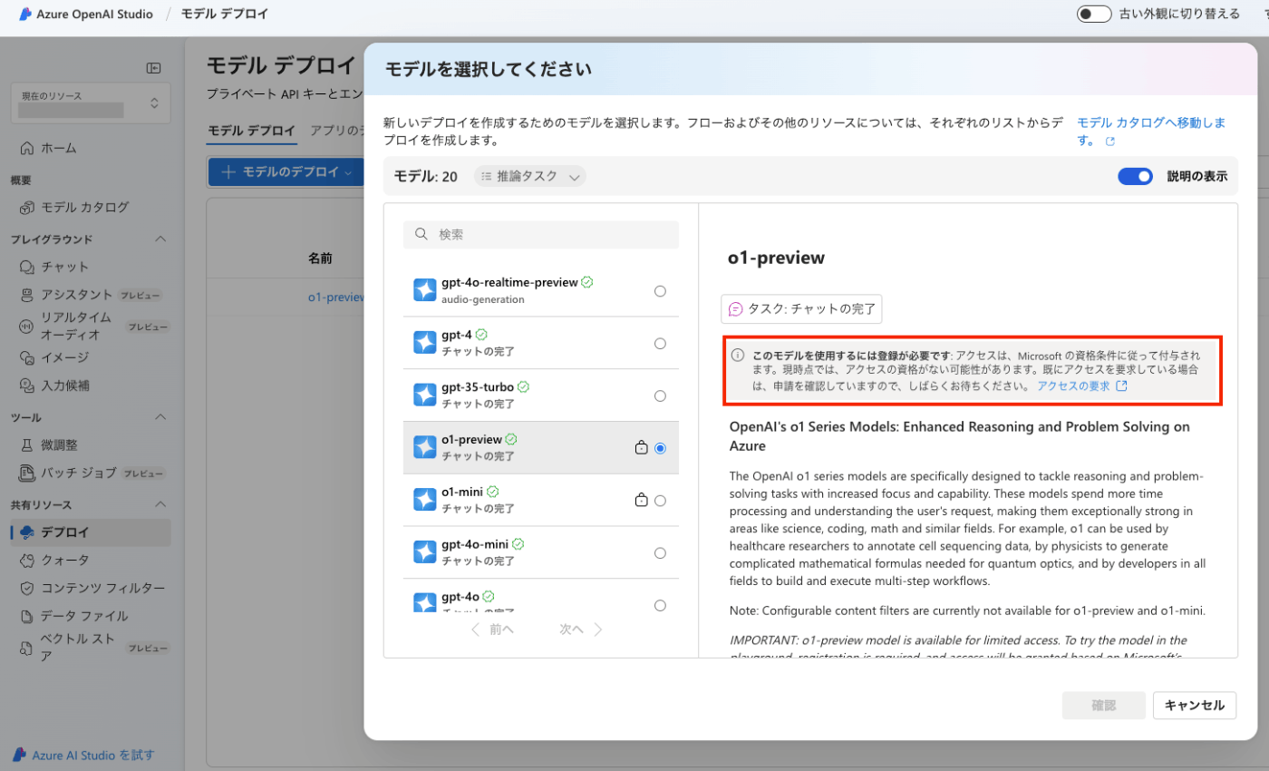
Task: Select the gpt-4o-realtime-preview radio button
Action: [x=660, y=290]
